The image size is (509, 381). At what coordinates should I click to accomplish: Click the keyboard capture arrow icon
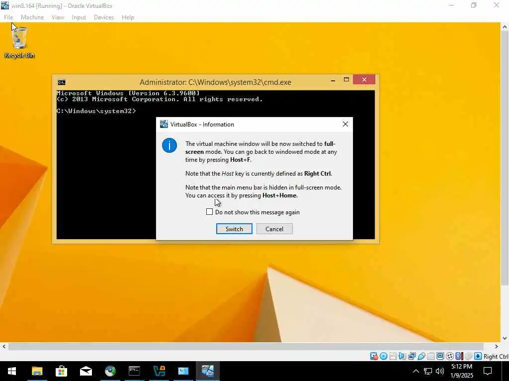(478, 356)
